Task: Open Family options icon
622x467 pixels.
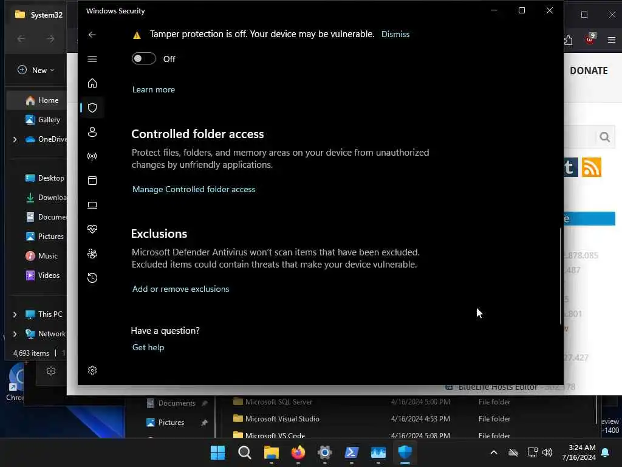Action: click(x=92, y=254)
